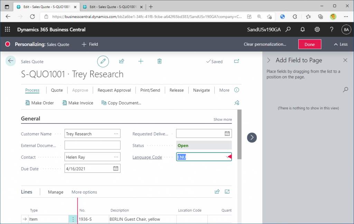Open the Manage menu in Lines
The width and height of the screenshot is (354, 224).
click(x=56, y=192)
